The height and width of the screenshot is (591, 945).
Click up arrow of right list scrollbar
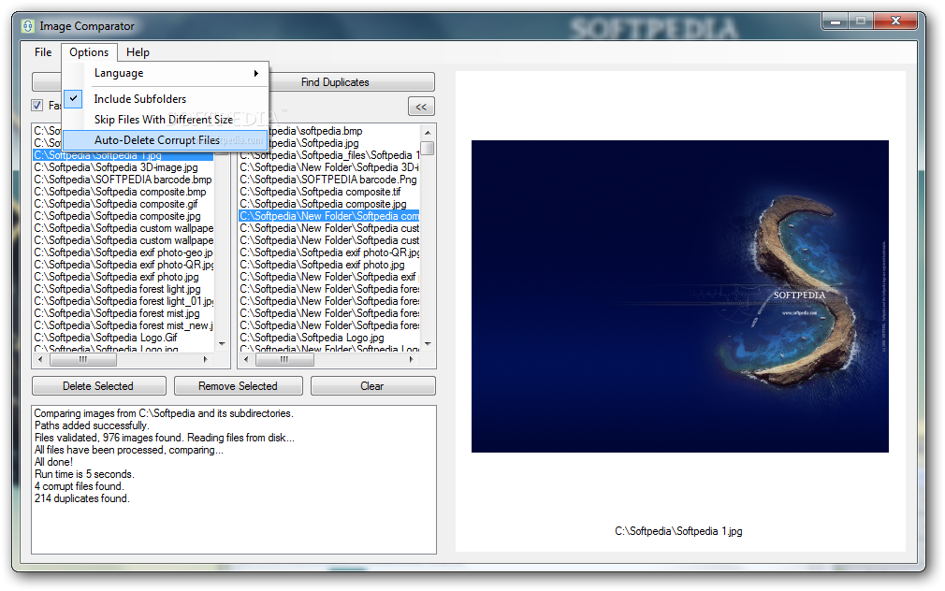coord(428,132)
